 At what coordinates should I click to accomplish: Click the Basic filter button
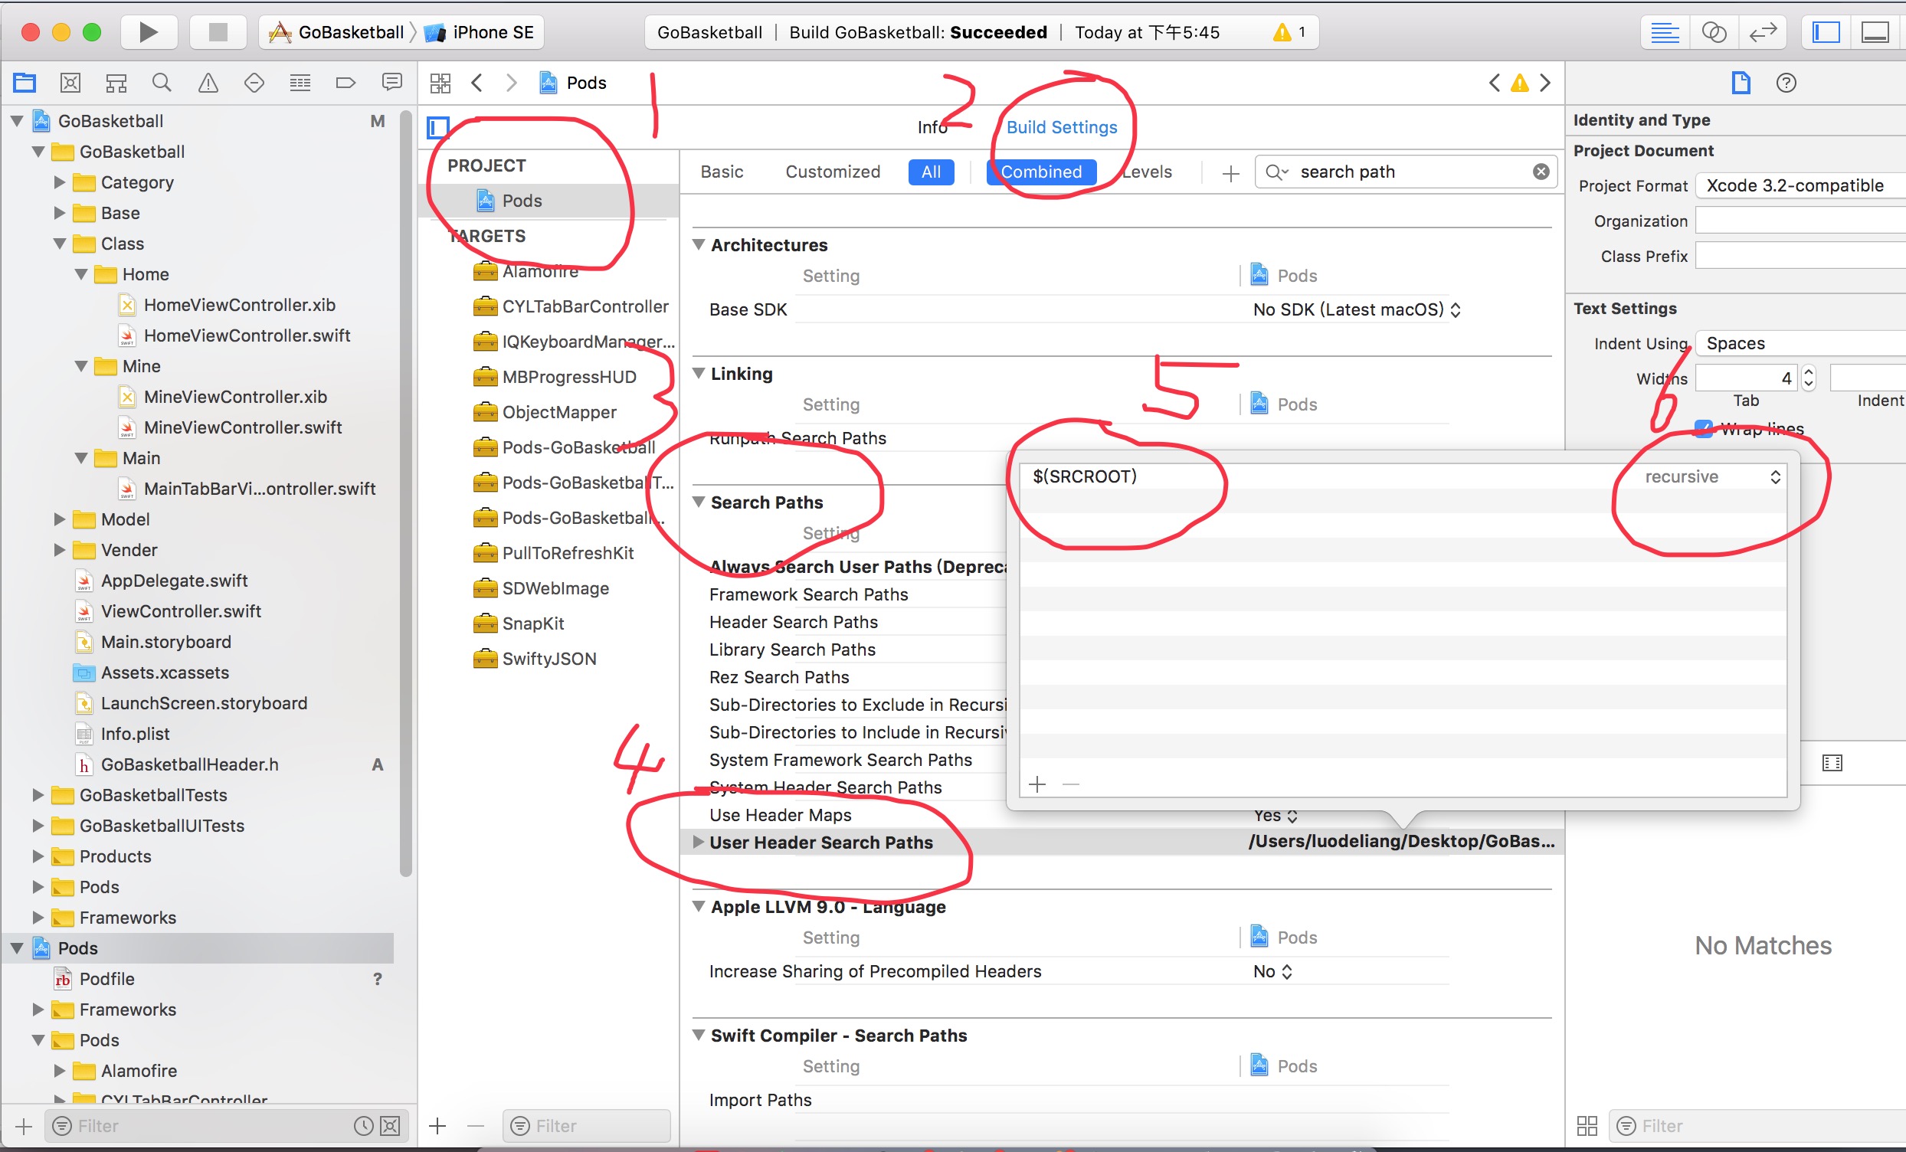722,172
